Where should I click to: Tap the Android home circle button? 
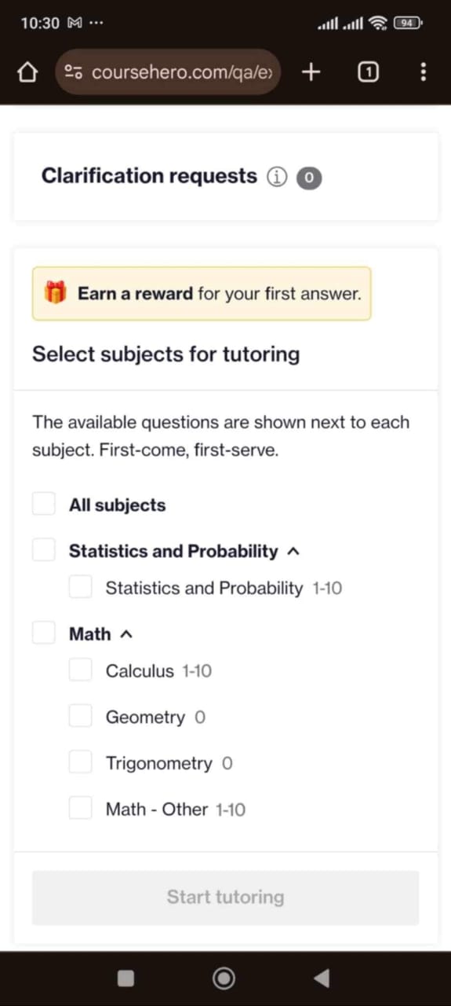coord(224,978)
